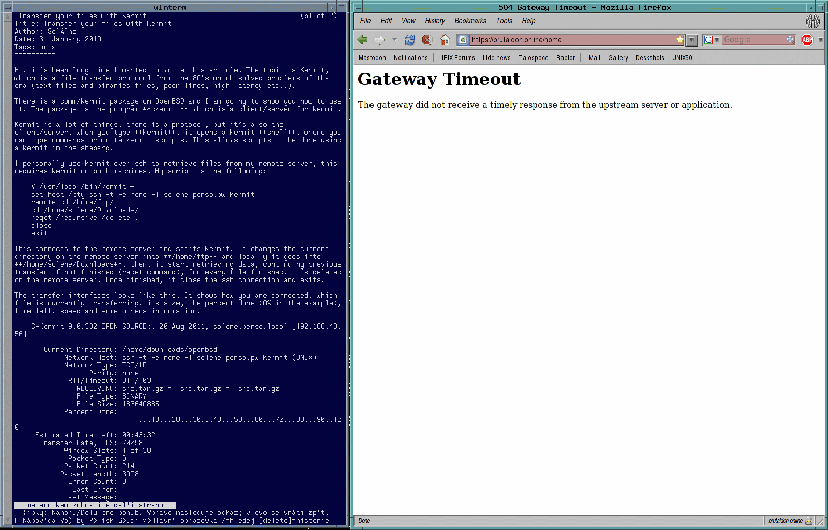This screenshot has width=828, height=530.
Task: Open the Bookmarks menu
Action: [470, 21]
